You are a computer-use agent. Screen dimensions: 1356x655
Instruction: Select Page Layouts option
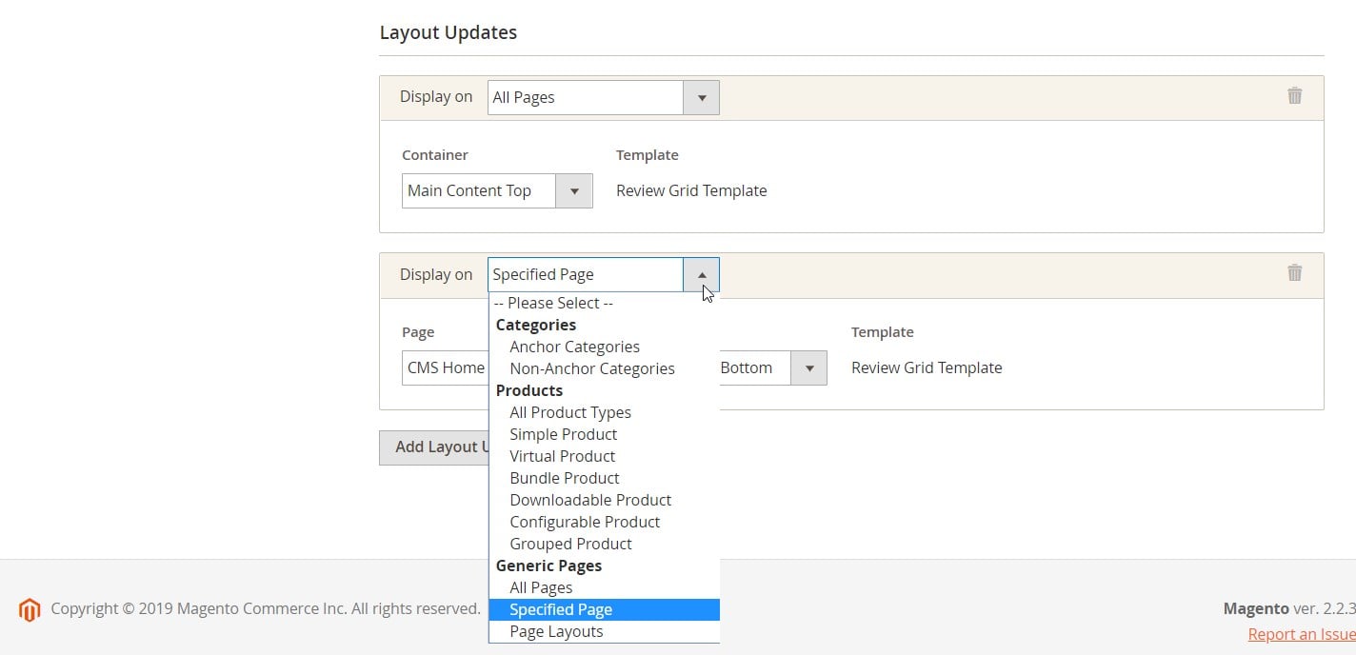(x=604, y=631)
